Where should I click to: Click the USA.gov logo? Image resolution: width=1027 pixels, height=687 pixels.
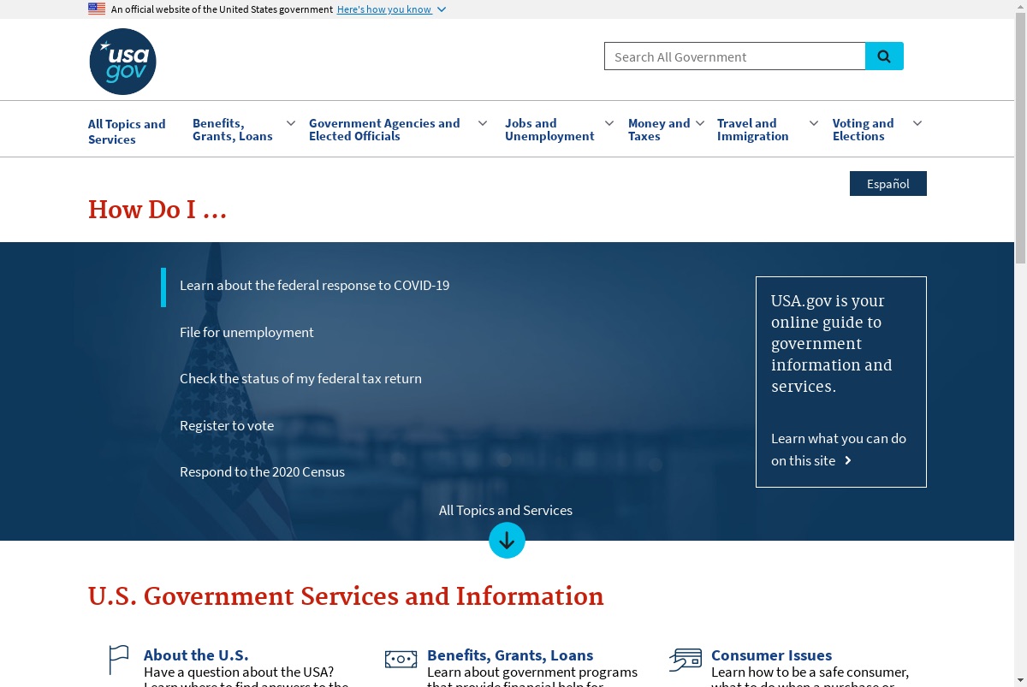coord(123,62)
